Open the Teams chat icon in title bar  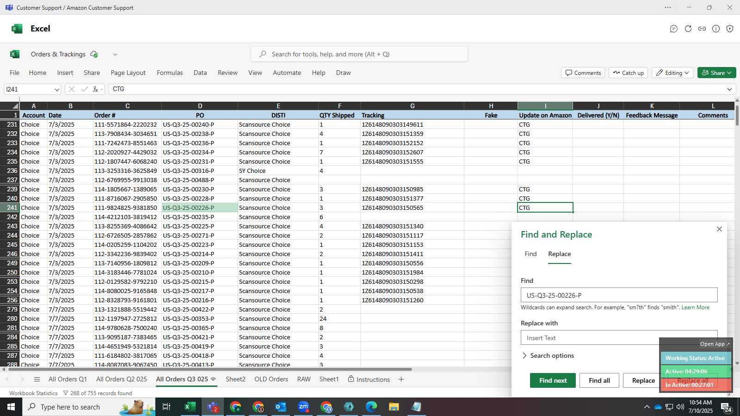(9, 7)
